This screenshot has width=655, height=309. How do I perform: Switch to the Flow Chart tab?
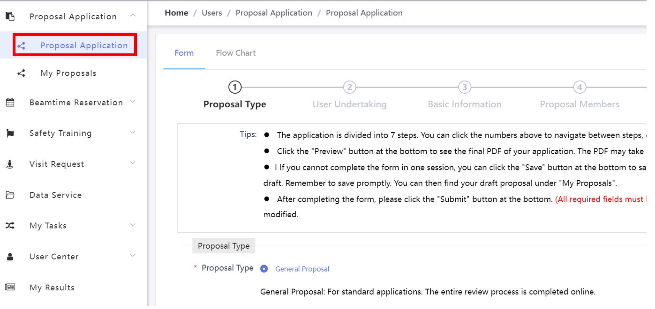[x=235, y=53]
